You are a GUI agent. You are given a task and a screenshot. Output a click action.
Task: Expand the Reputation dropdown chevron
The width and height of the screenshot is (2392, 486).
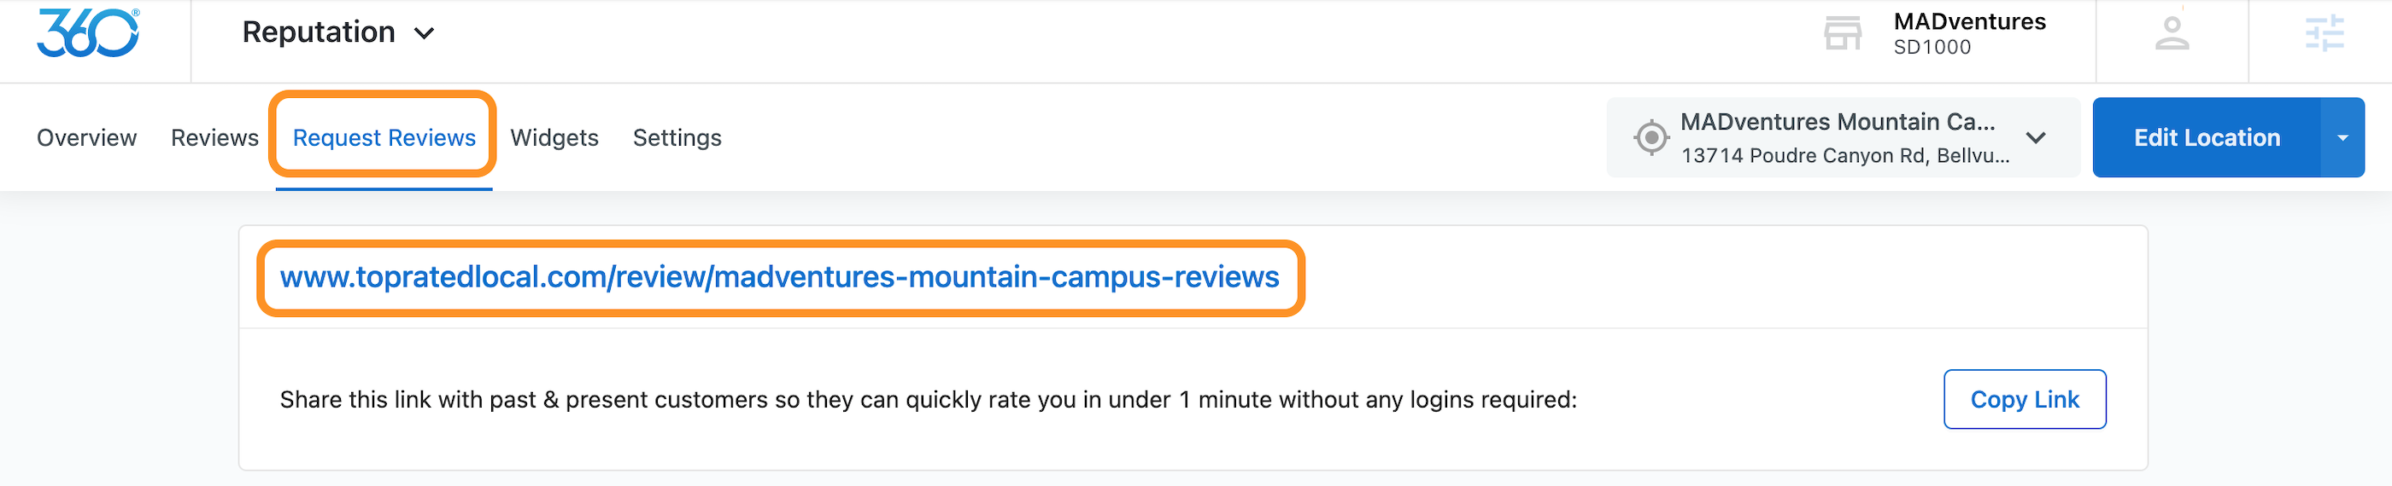pos(425,33)
